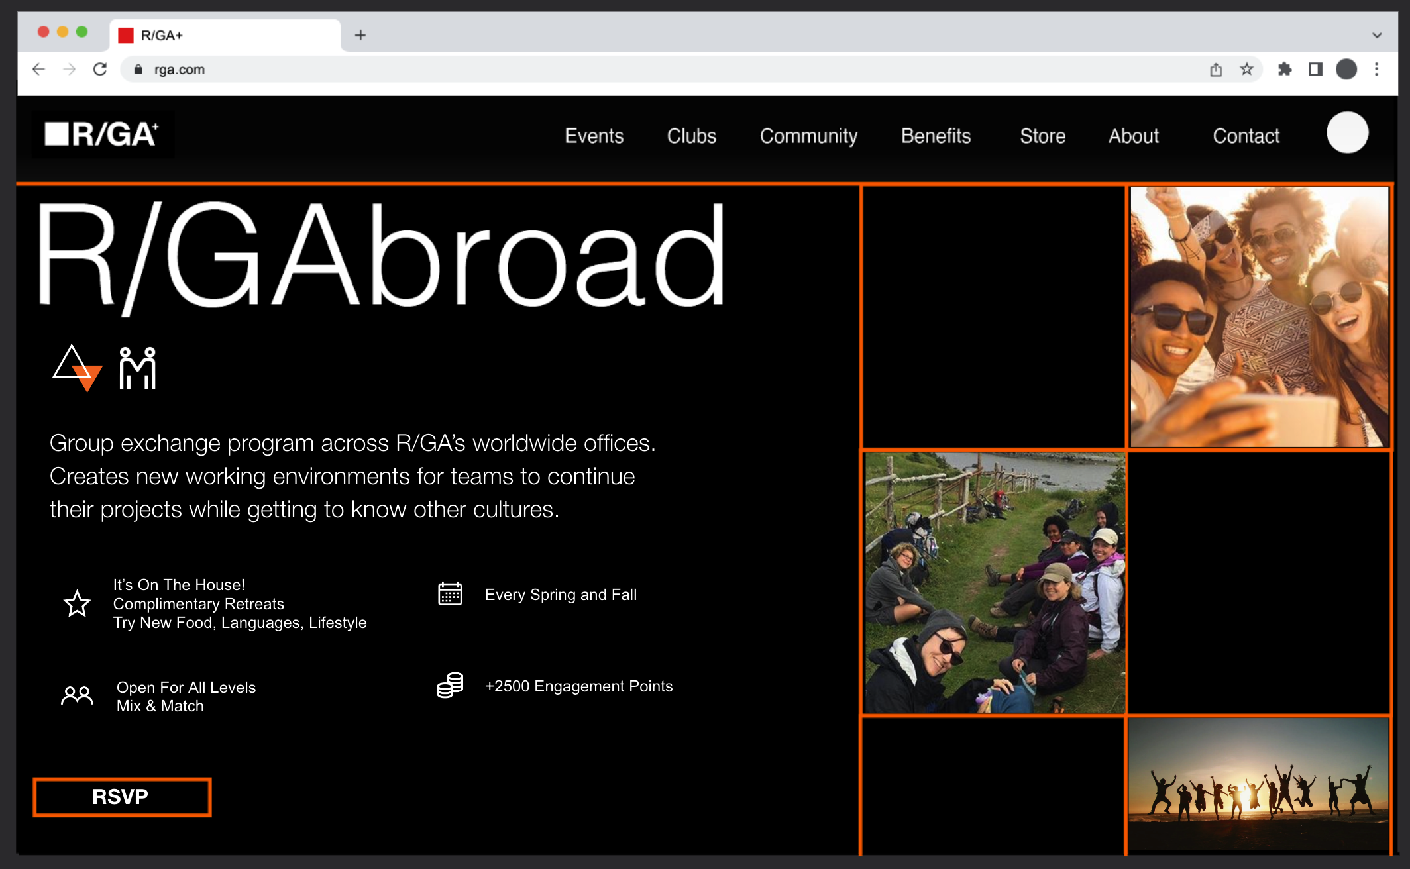The width and height of the screenshot is (1410, 869).
Task: Click the "Open For All Levels" text
Action: click(x=186, y=688)
